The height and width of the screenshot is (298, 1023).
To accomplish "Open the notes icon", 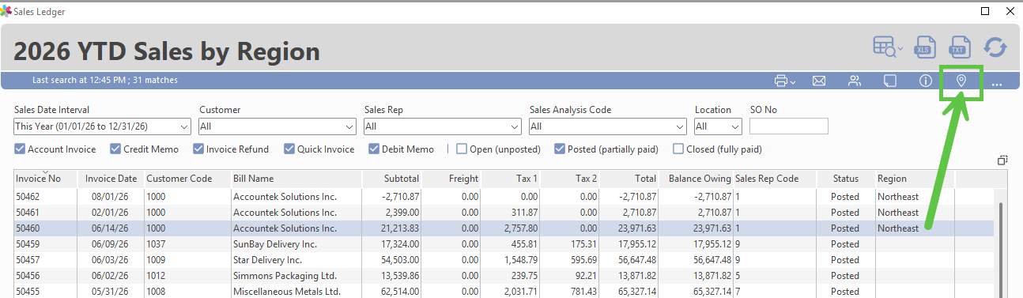I will (889, 81).
